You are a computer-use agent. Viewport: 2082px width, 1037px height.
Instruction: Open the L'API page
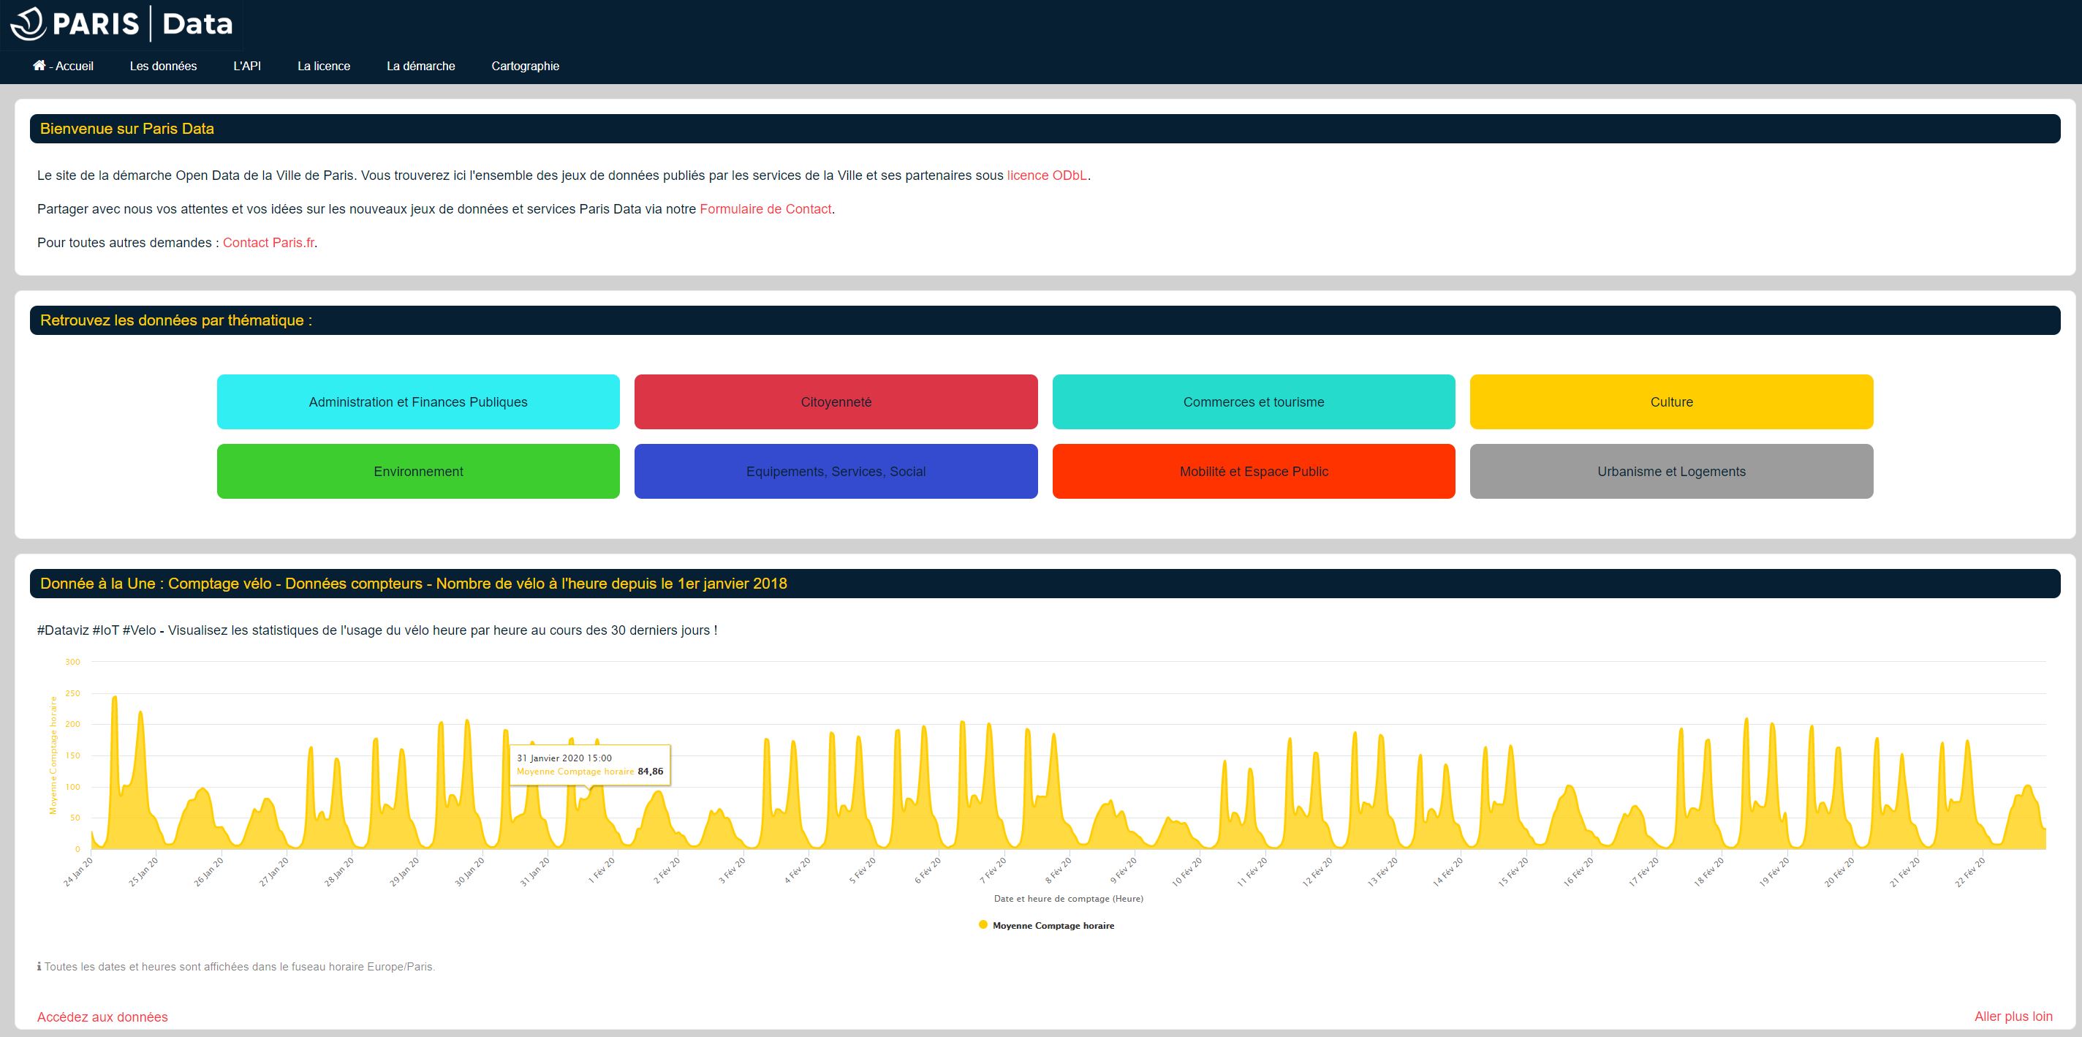pyautogui.click(x=247, y=67)
